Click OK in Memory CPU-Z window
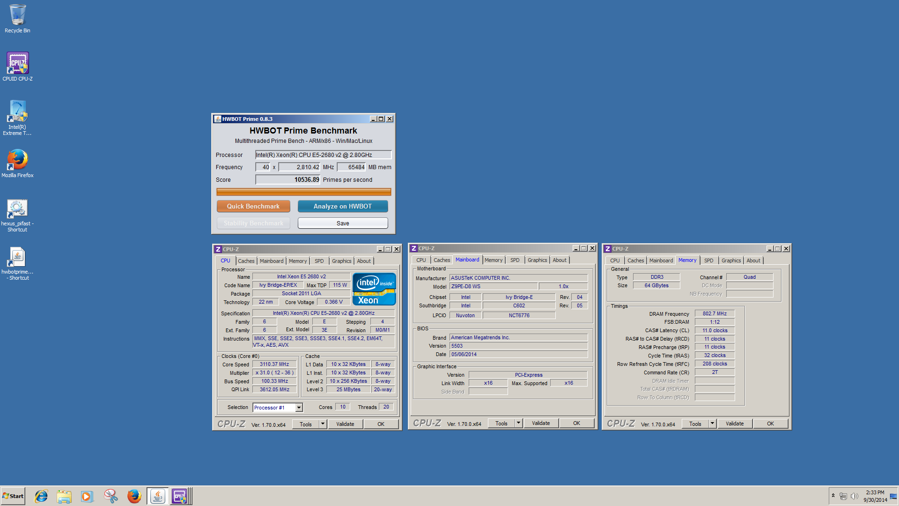Image resolution: width=899 pixels, height=506 pixels. coord(771,424)
